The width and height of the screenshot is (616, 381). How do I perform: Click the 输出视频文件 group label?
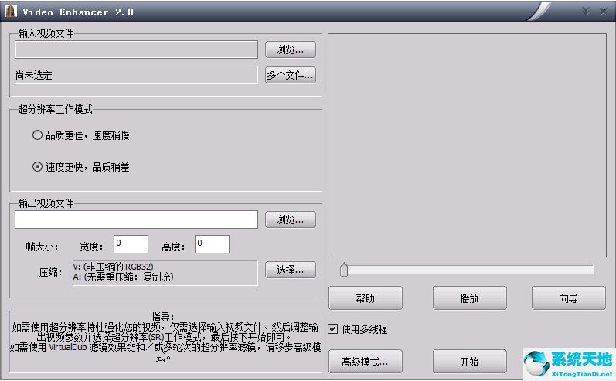point(46,203)
